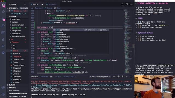
Task: Open the Explorer view in activity bar
Action: click(x=3, y=5)
